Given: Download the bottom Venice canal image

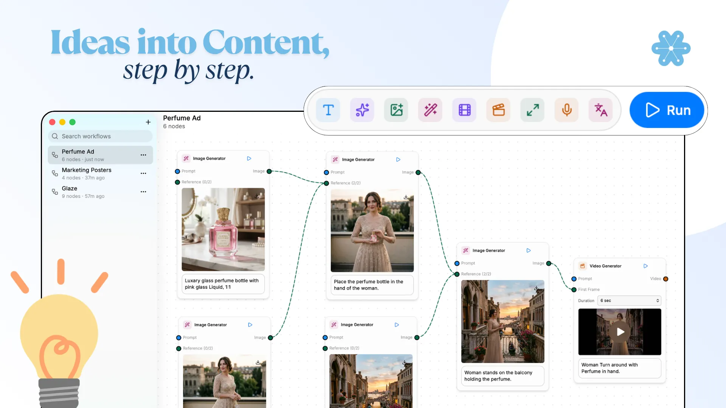Looking at the screenshot, I should pyautogui.click(x=405, y=363).
